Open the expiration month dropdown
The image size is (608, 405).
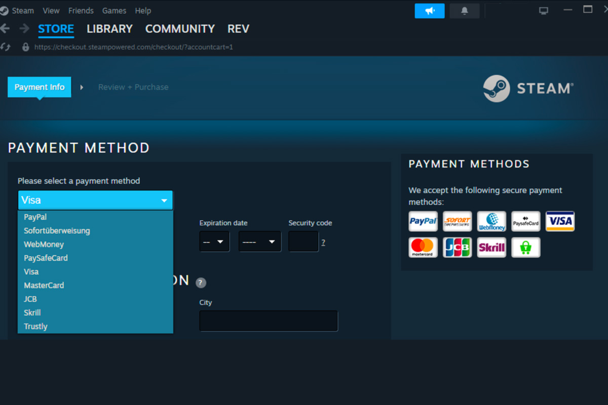pos(214,241)
